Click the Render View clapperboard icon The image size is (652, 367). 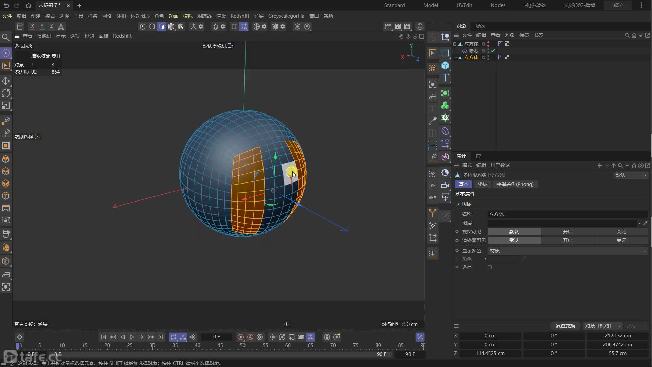point(388,27)
